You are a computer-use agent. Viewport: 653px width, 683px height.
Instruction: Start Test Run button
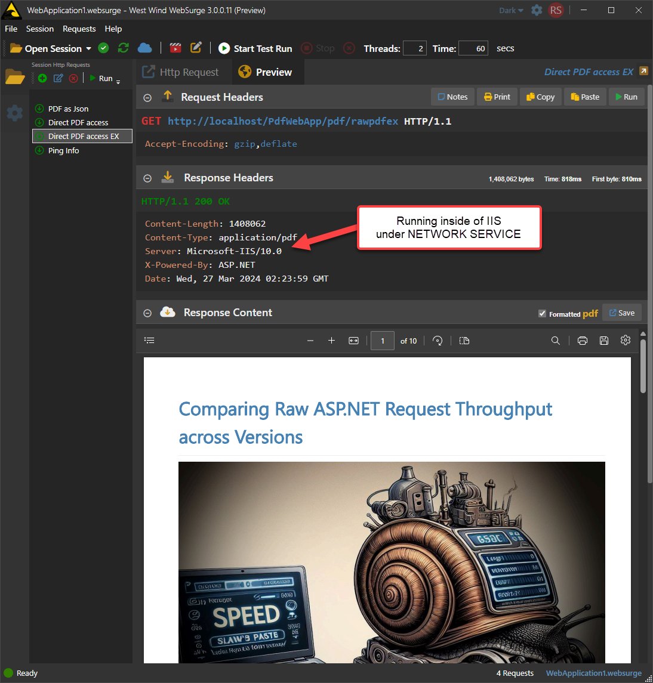click(x=255, y=48)
